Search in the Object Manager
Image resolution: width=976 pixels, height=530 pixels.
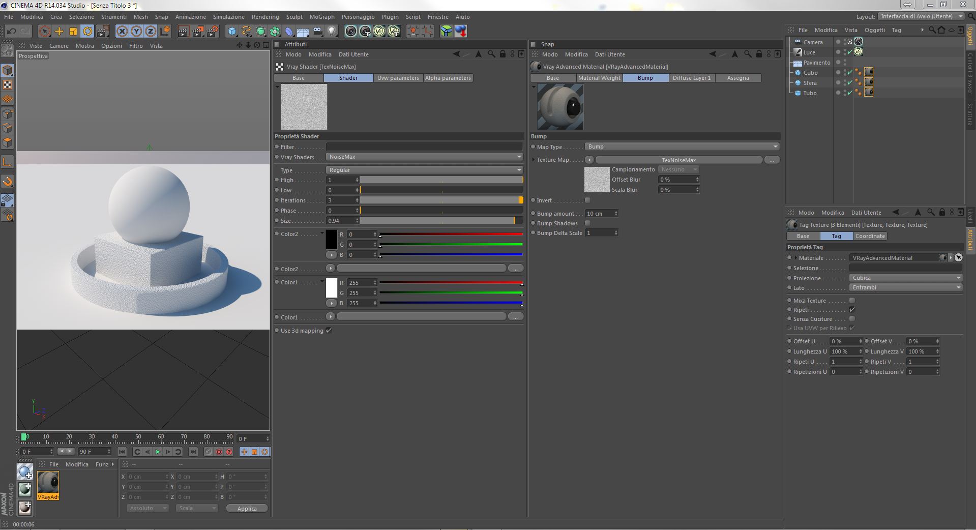tap(932, 30)
